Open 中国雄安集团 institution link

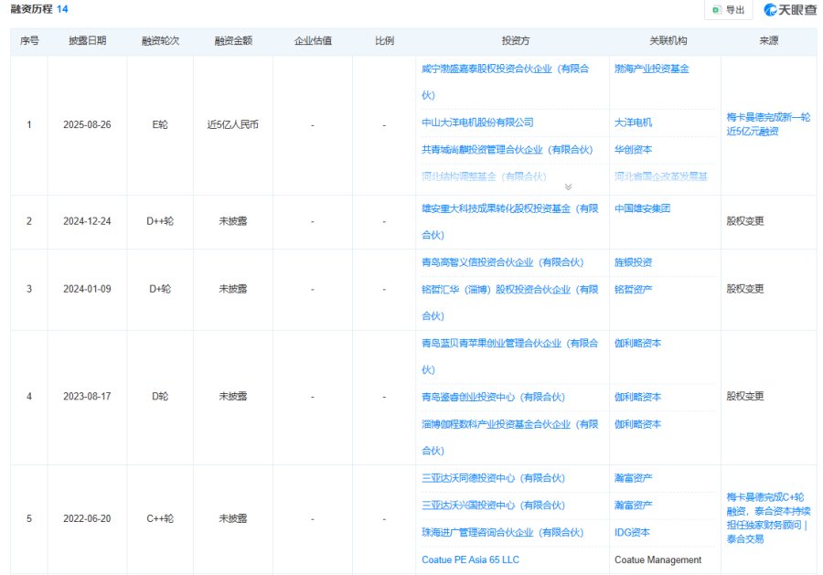click(643, 208)
